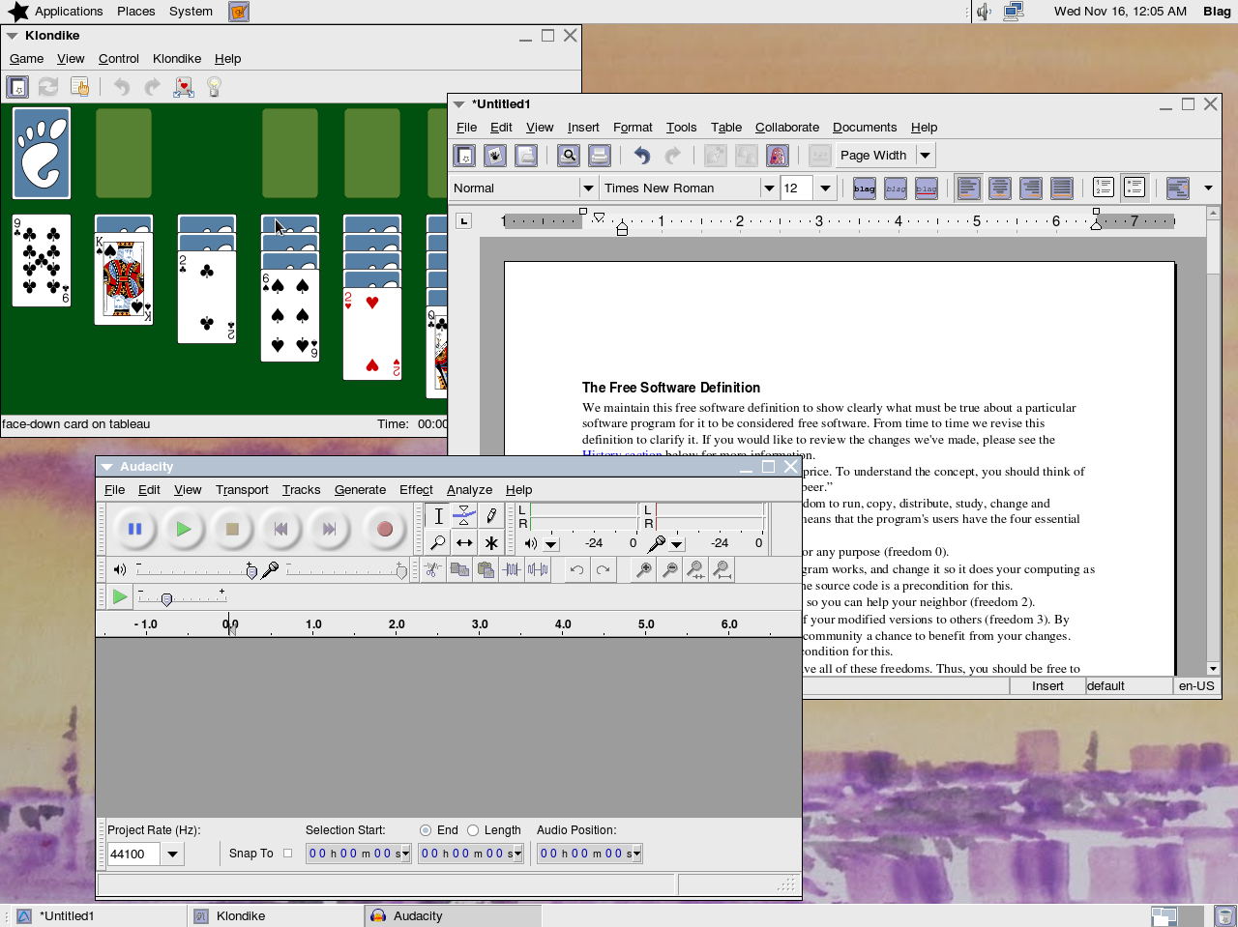Click Play-at-speed green arrow in Audacity
This screenshot has height=927, width=1238.
(120, 596)
